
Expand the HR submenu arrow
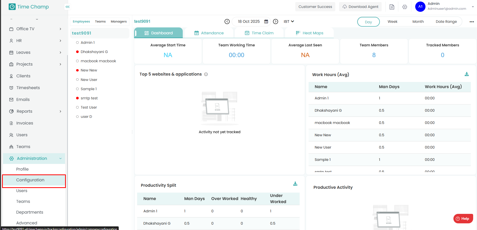tap(60, 41)
